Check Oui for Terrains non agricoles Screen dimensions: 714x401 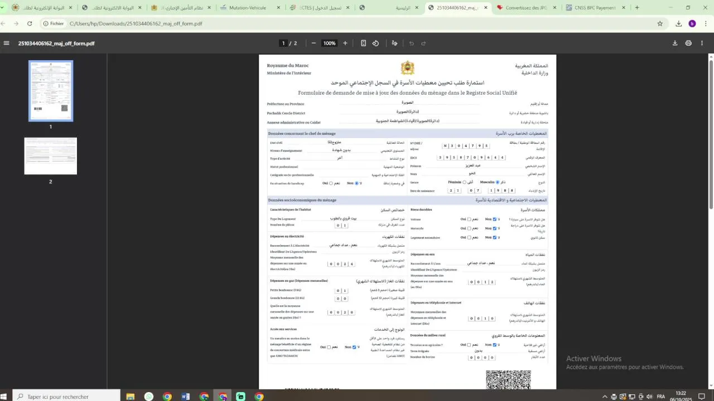pos(469,345)
